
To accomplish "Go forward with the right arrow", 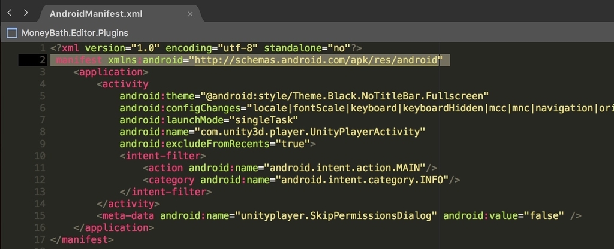I will (26, 13).
